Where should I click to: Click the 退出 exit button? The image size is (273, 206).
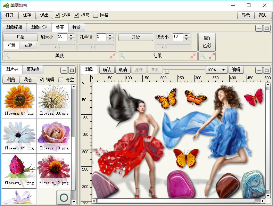pos(44,15)
